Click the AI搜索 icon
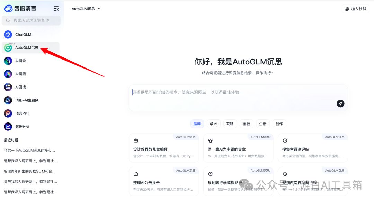374x200 pixels. coord(8,61)
